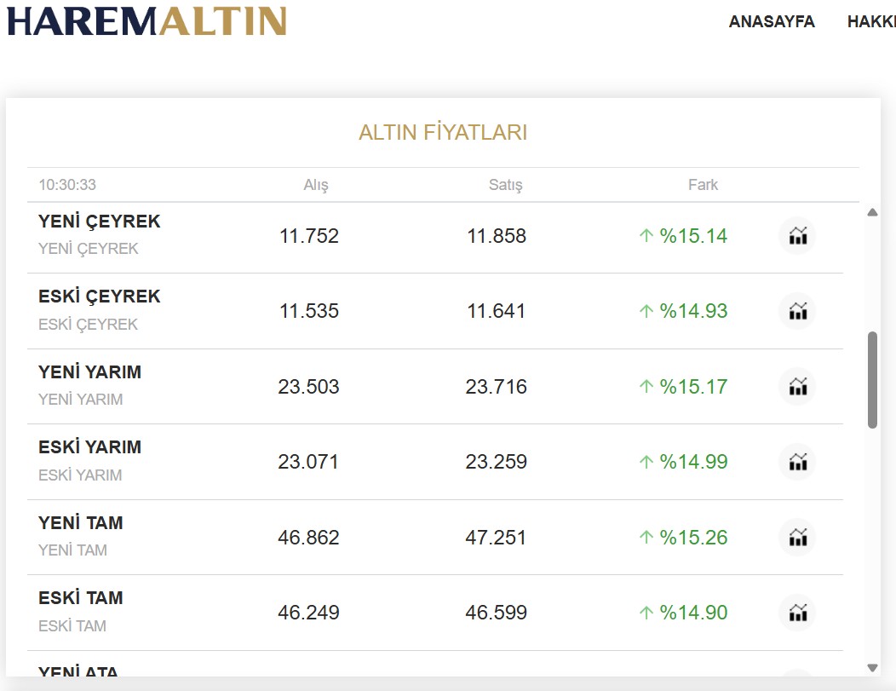Viewport: 896px width, 691px height.
Task: Show price chart for YENİ YARIM
Action: coord(797,387)
